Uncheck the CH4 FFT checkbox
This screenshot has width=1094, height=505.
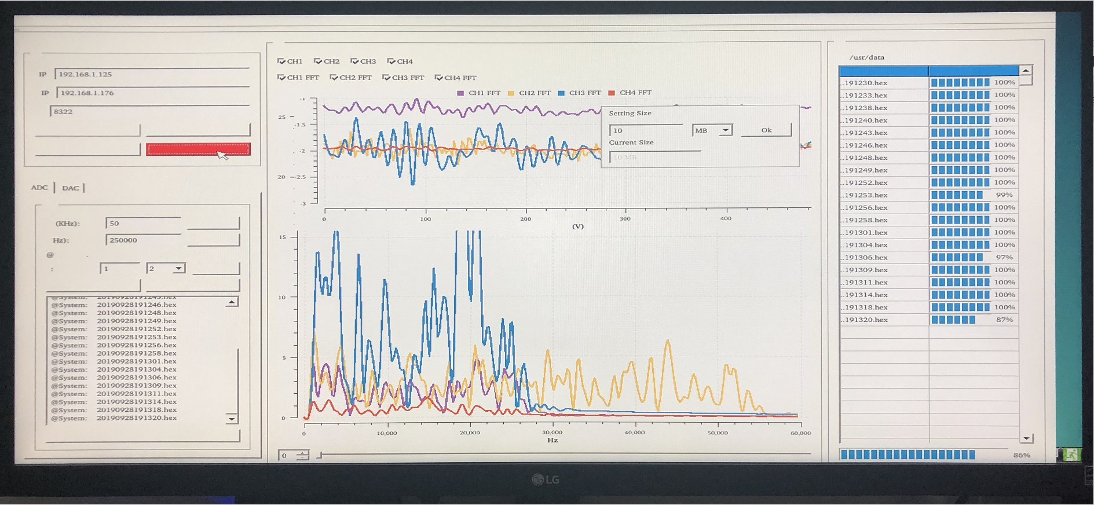[x=439, y=77]
